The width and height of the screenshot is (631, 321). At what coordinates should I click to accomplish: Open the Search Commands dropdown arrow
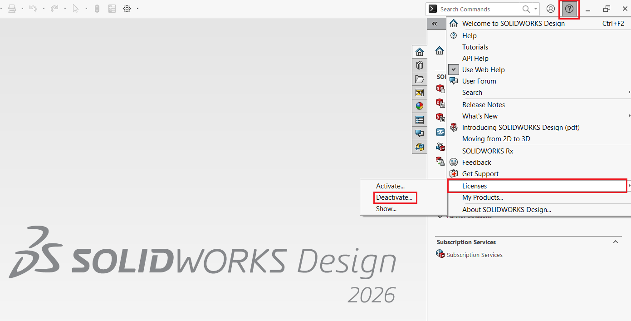pyautogui.click(x=536, y=9)
